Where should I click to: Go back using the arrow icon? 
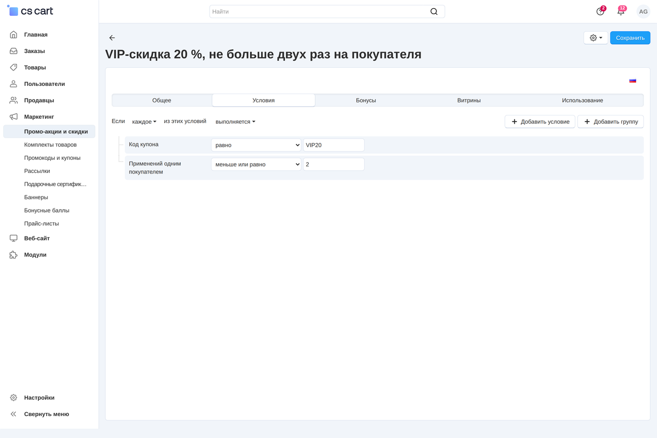pos(112,38)
